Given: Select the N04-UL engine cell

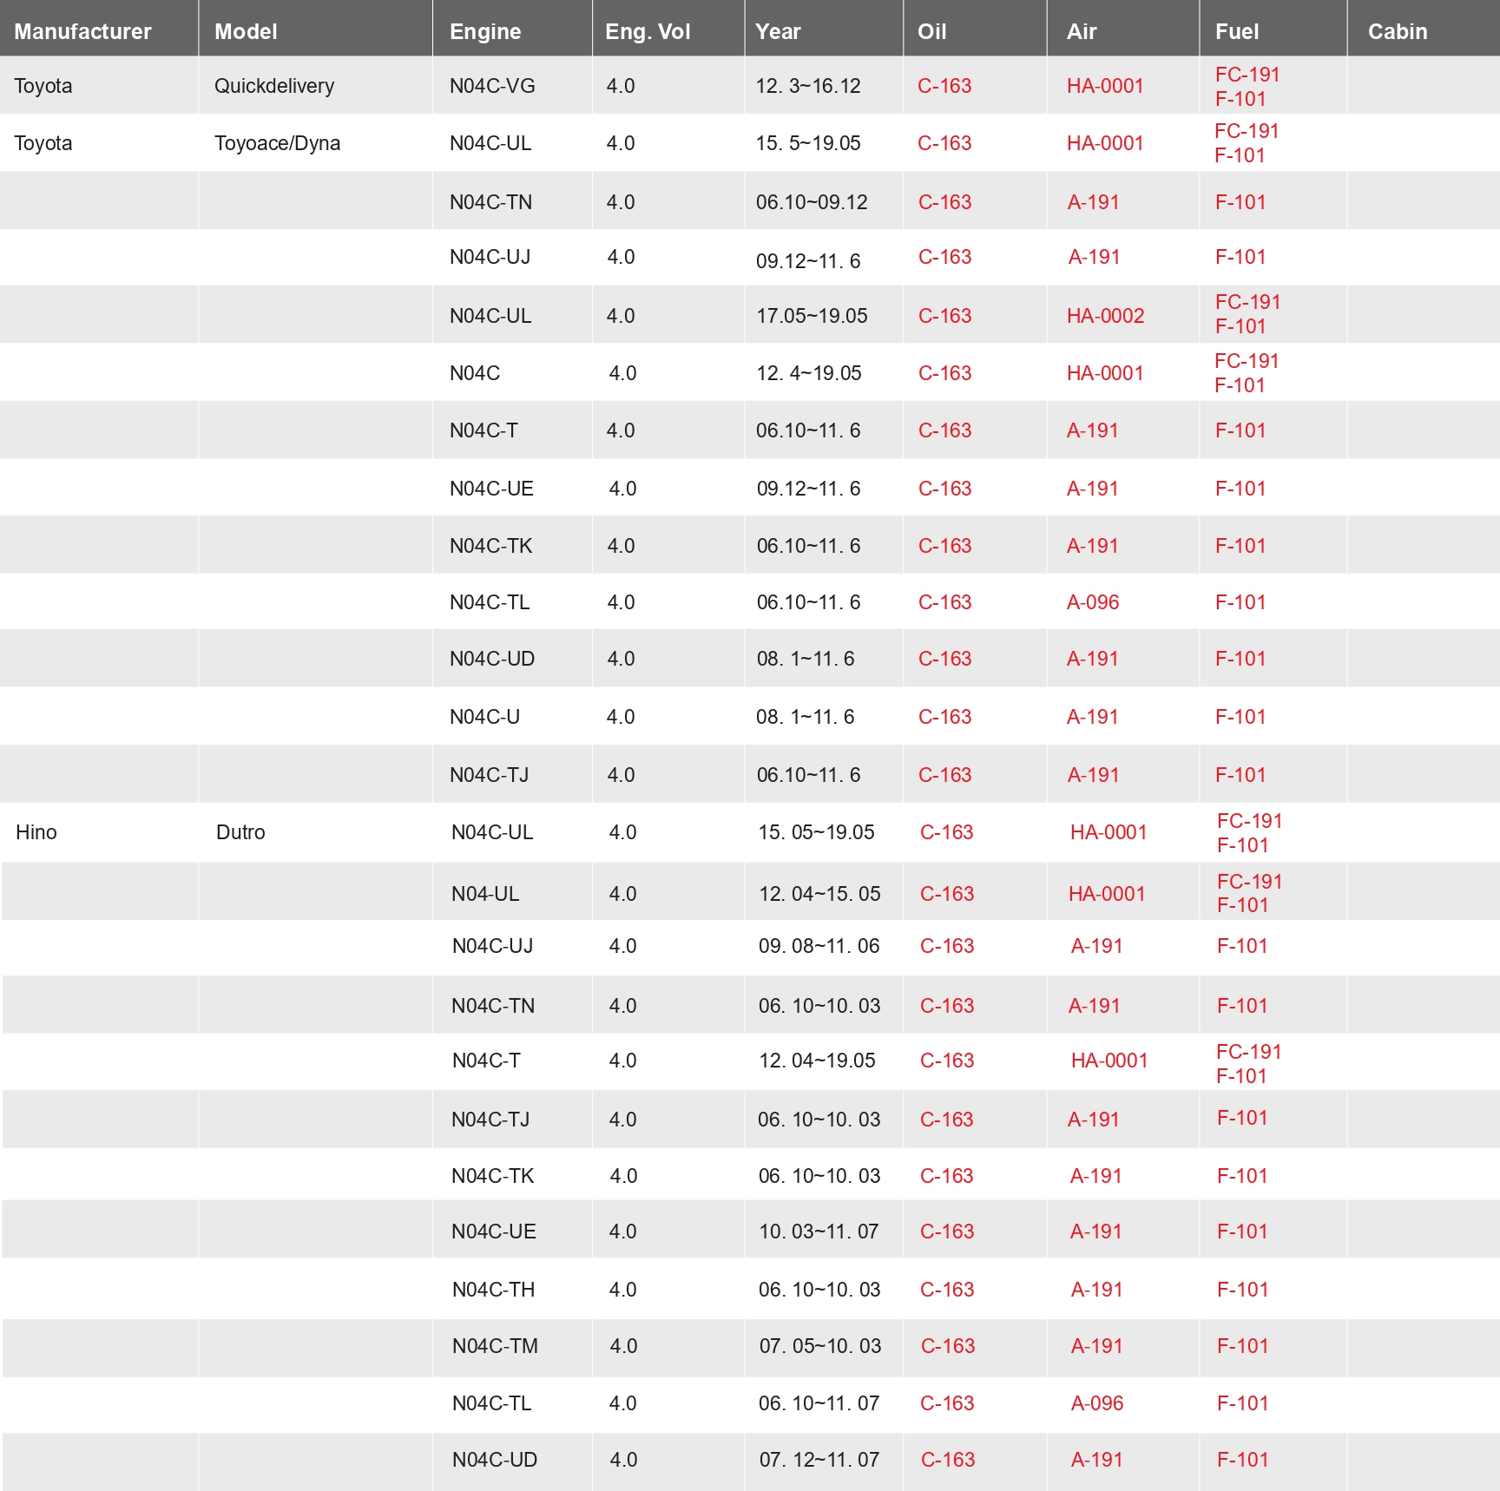Looking at the screenshot, I should [x=485, y=894].
